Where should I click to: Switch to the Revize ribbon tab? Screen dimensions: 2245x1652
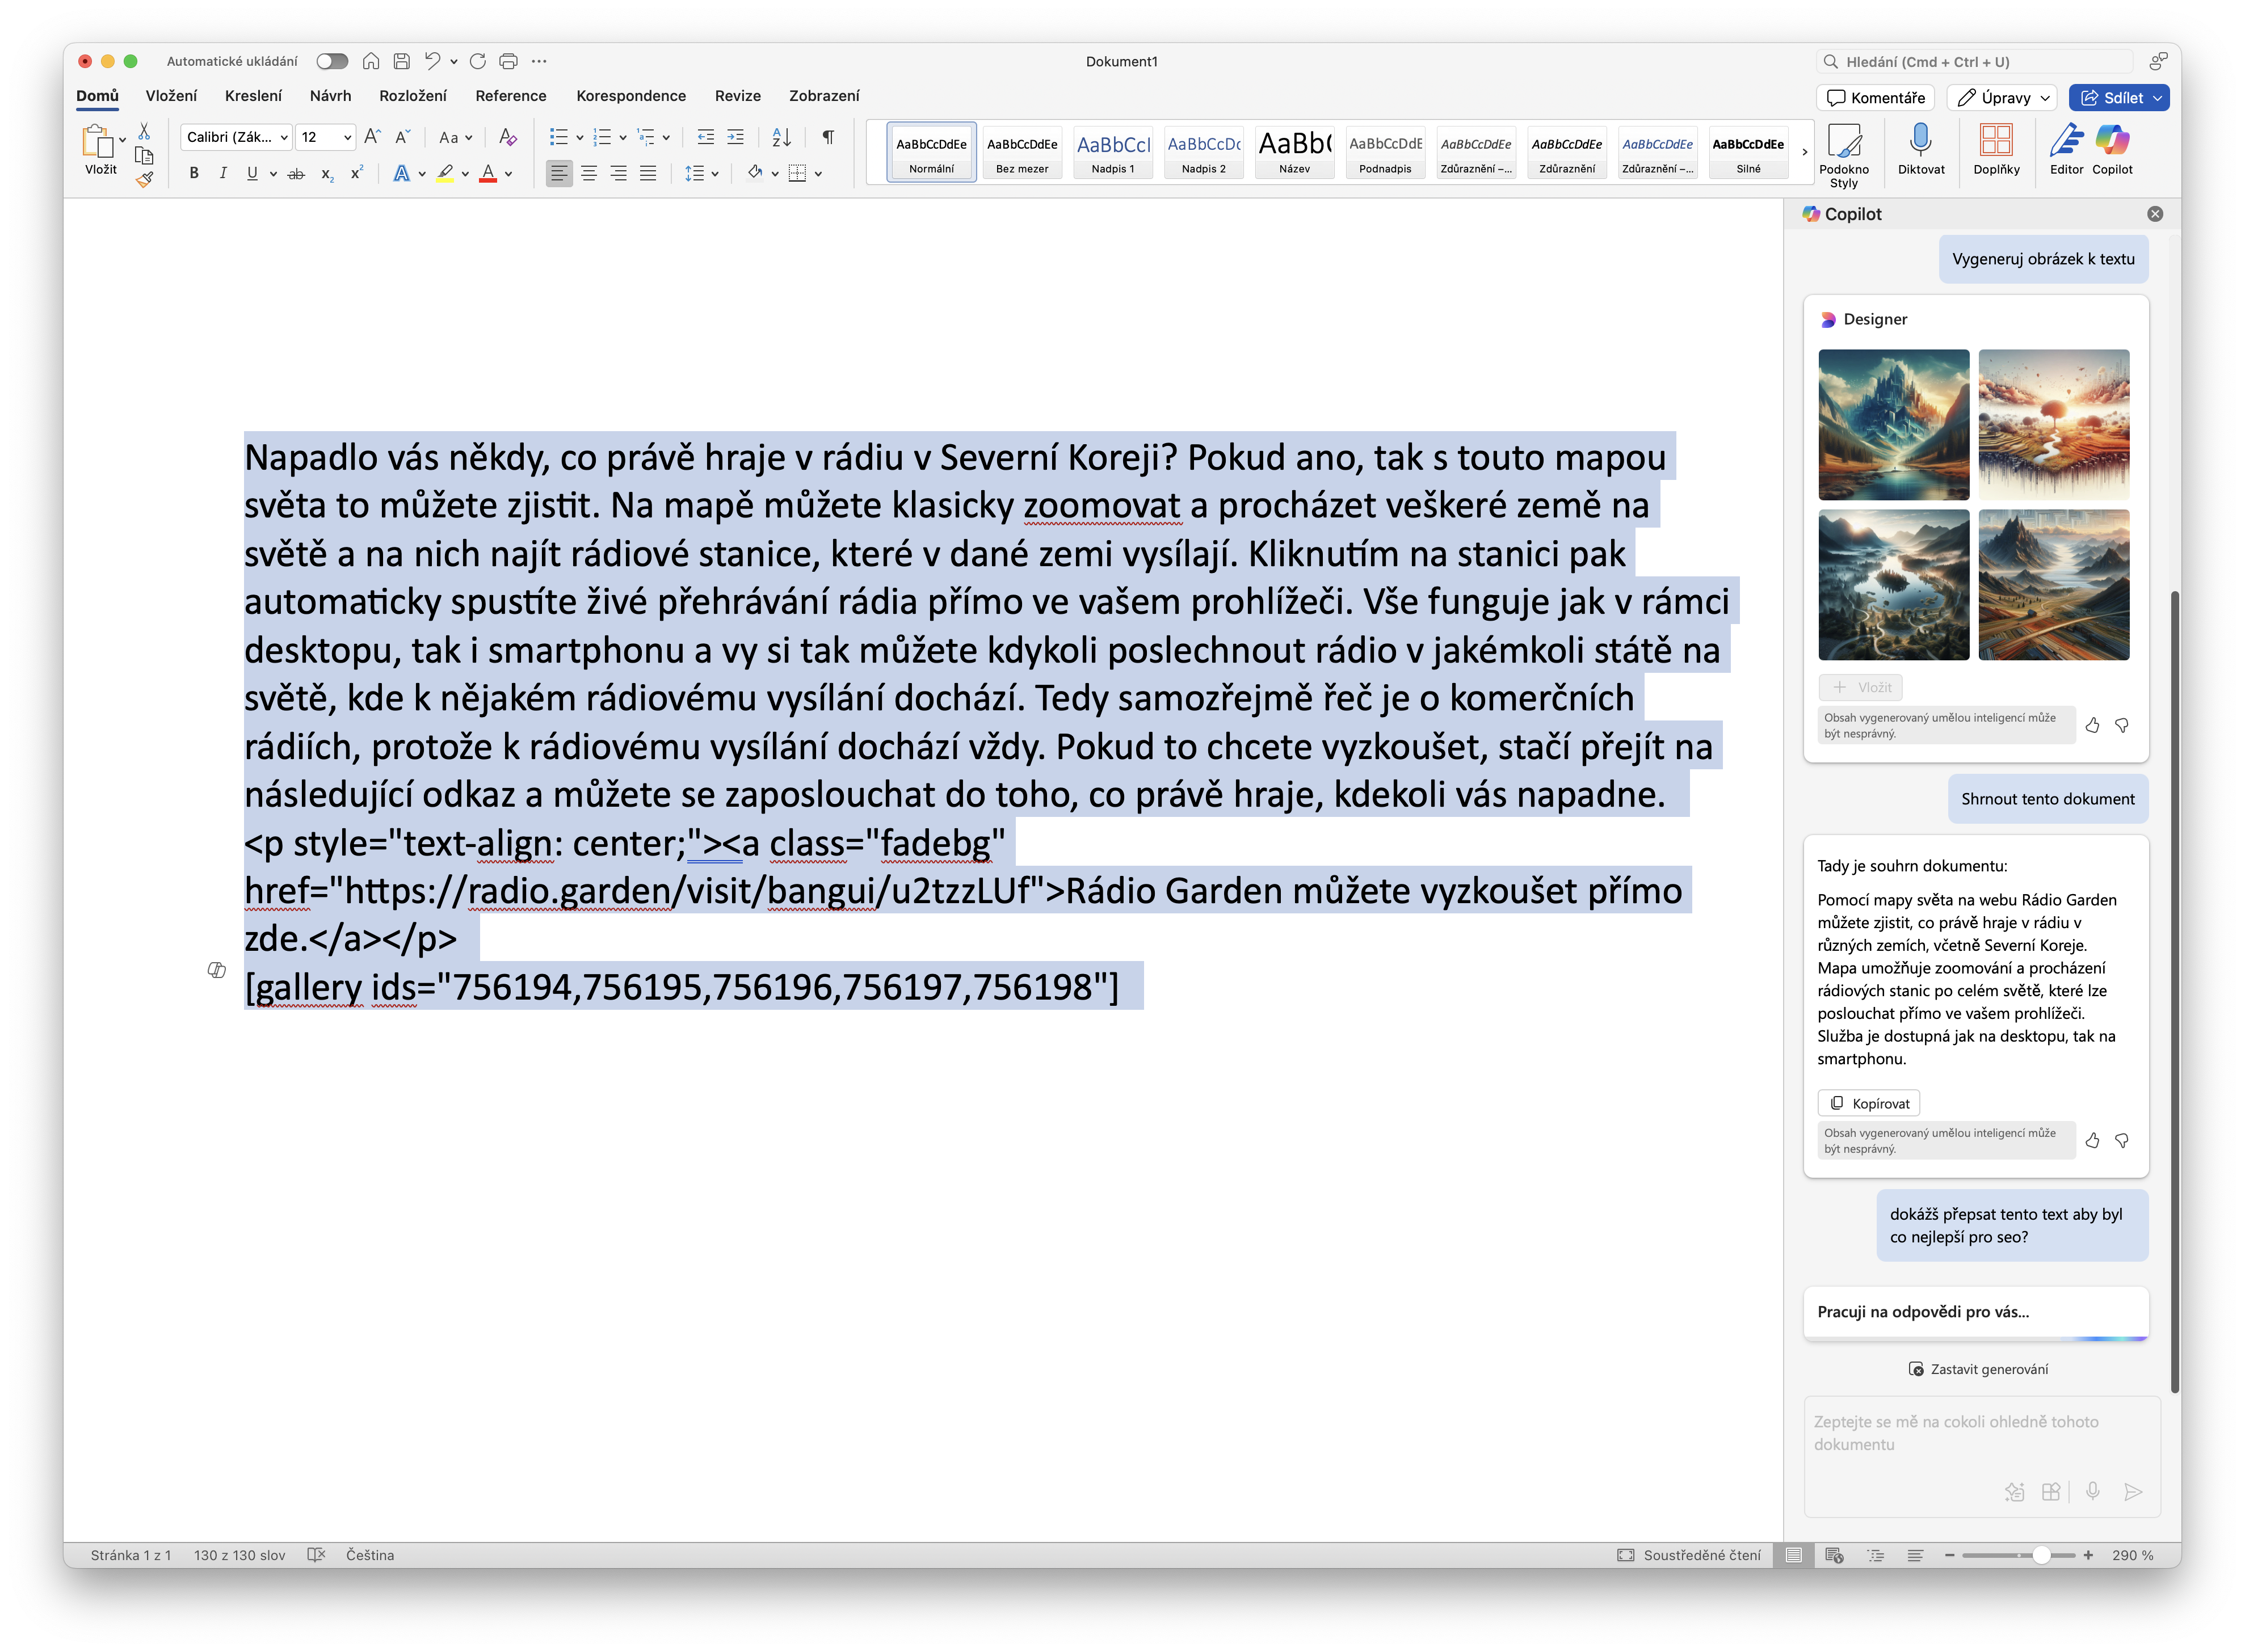pos(737,96)
